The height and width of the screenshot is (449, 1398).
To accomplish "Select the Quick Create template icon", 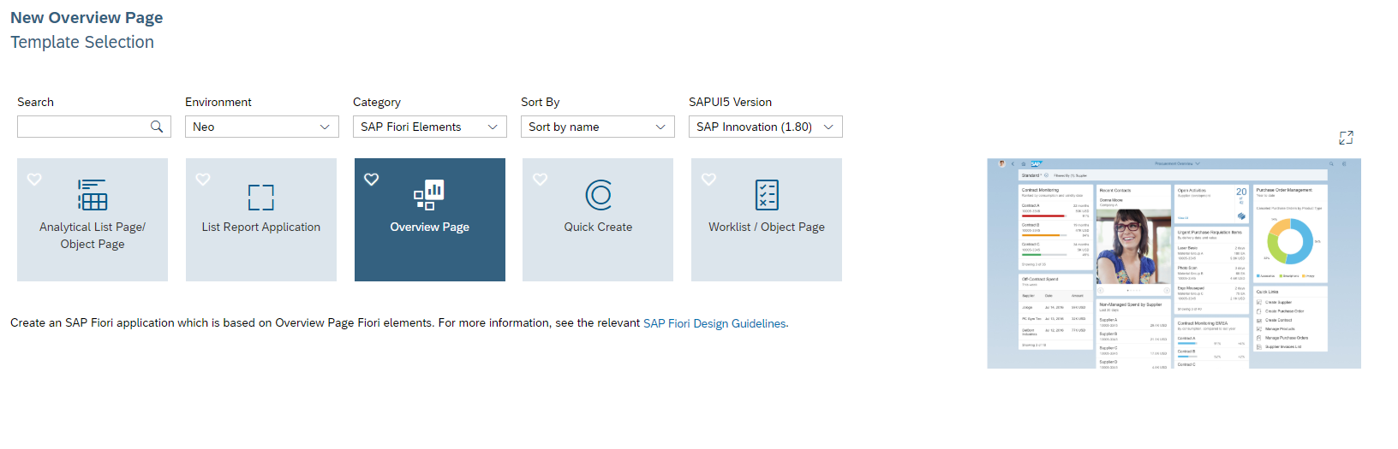I will pos(598,195).
